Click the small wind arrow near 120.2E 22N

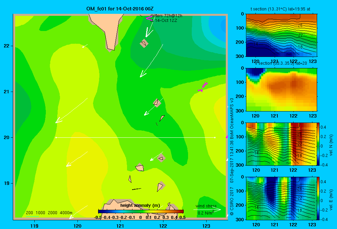coord(85,46)
